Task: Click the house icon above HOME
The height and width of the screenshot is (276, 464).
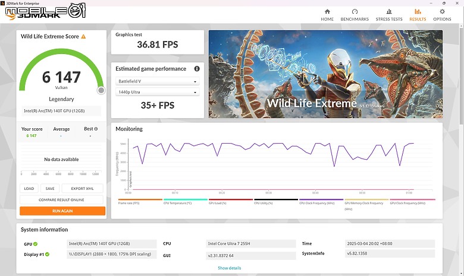Action: pyautogui.click(x=327, y=11)
